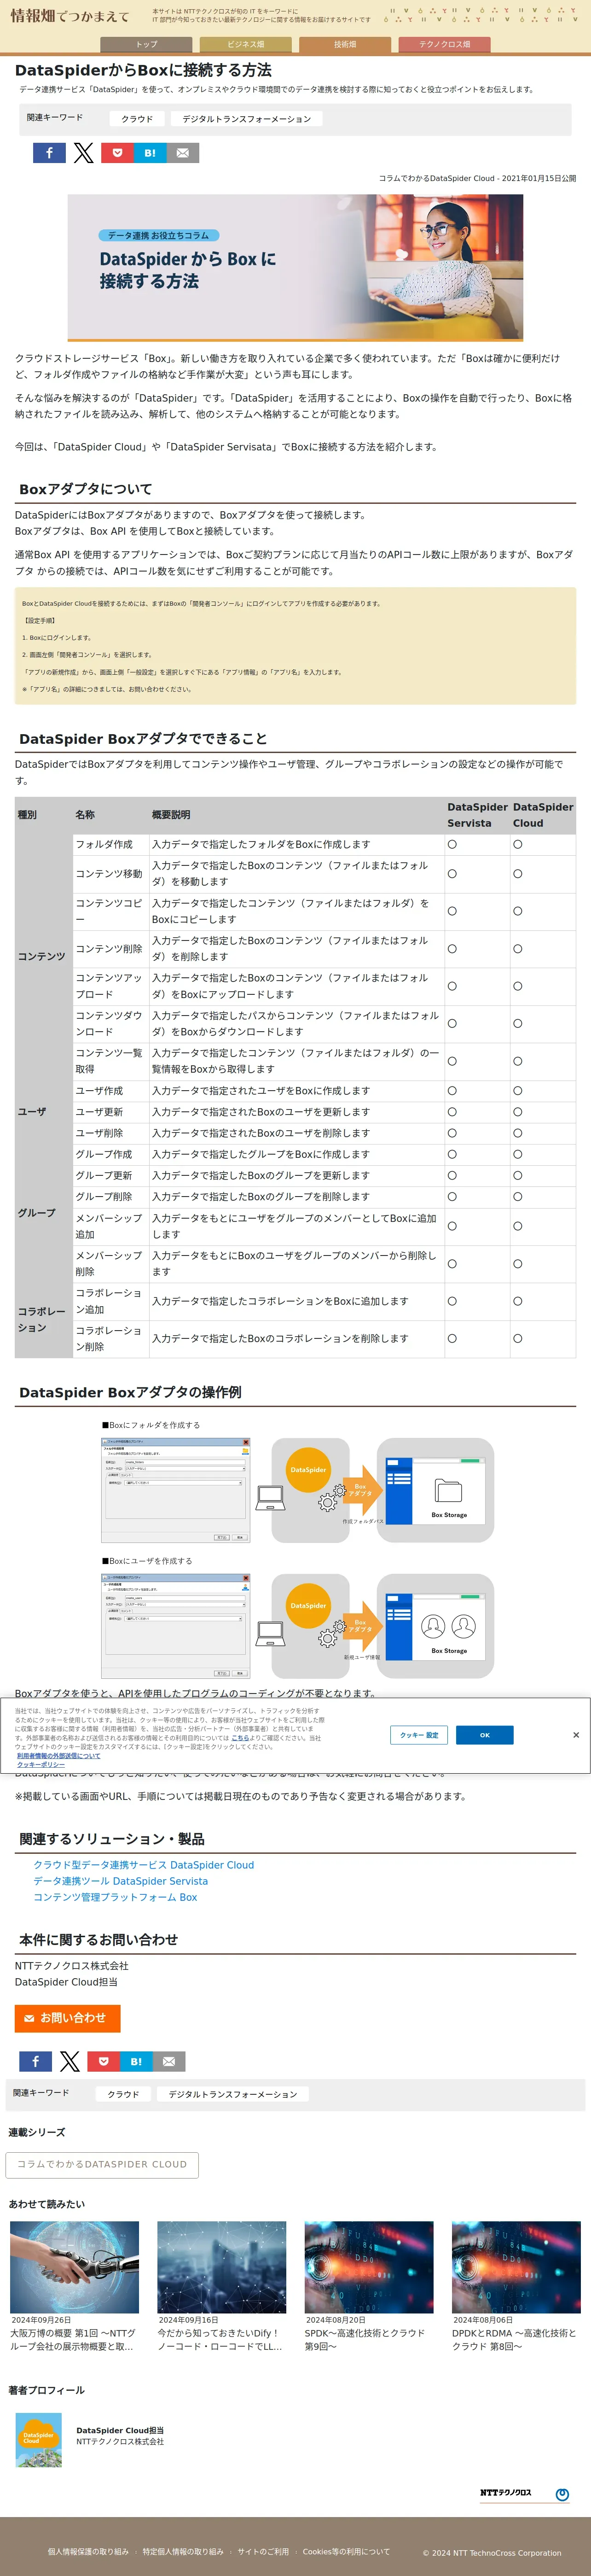The image size is (591, 2576).
Task: Open the ビジネス畑 tab
Action: (x=245, y=44)
